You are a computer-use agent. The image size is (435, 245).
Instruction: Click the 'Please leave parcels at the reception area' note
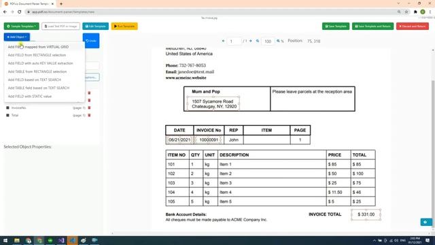click(312, 92)
